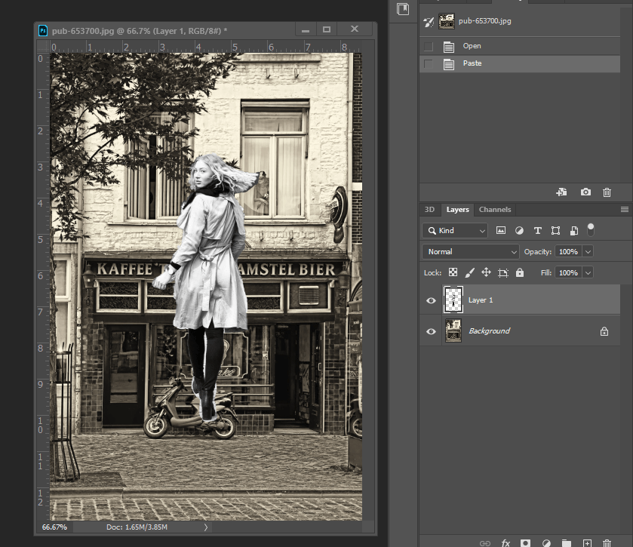Screen dimensions: 633x547
Task: Filter layers by type layers icon
Action: tap(537, 230)
